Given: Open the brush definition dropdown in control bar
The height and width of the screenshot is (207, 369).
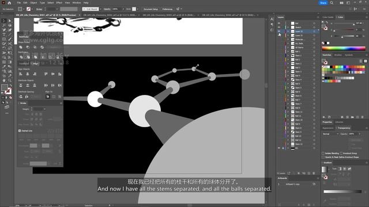Looking at the screenshot, I should point(100,9).
